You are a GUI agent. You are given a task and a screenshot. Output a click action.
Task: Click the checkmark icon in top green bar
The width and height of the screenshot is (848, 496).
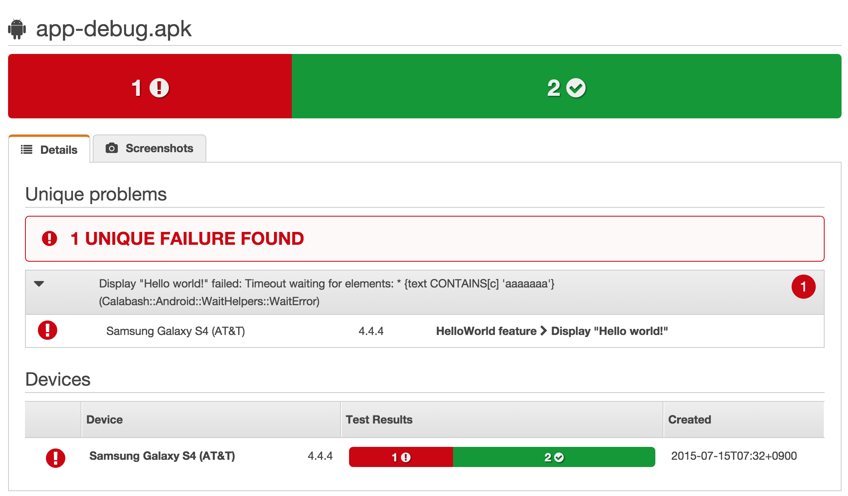click(x=576, y=88)
